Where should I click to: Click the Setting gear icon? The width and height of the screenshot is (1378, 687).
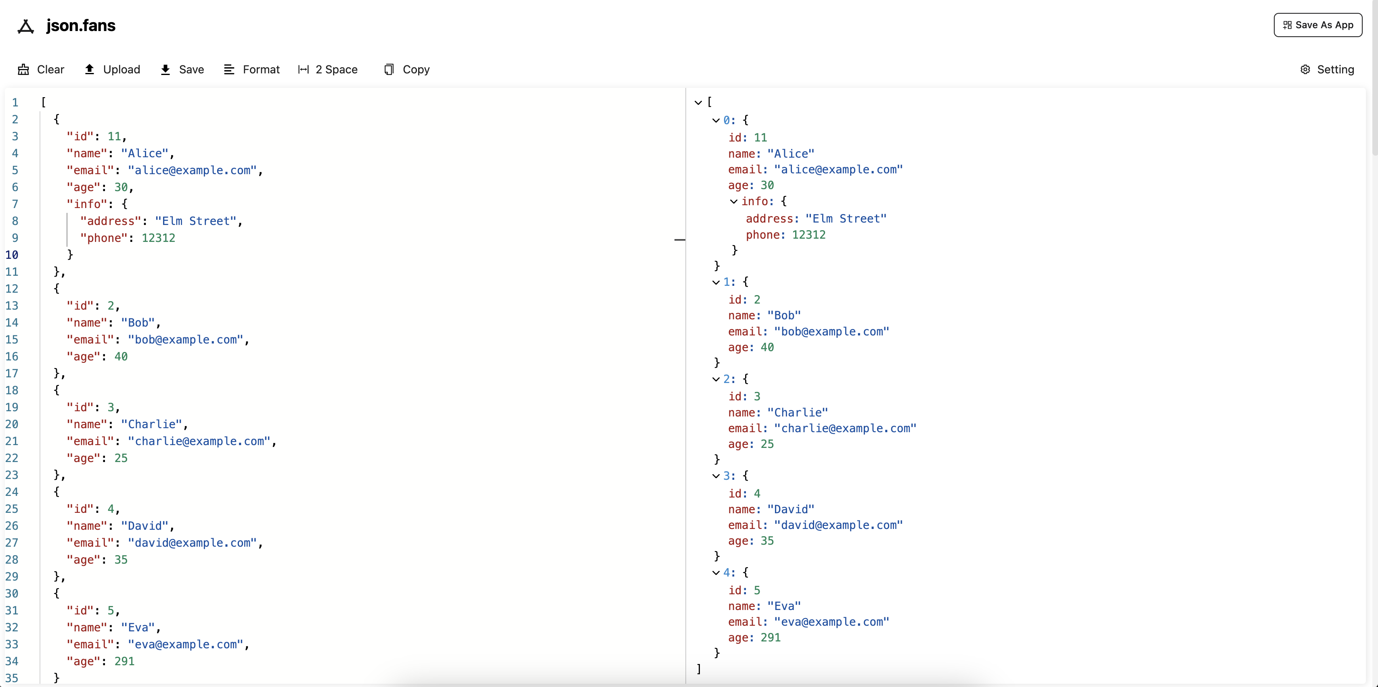[1305, 69]
